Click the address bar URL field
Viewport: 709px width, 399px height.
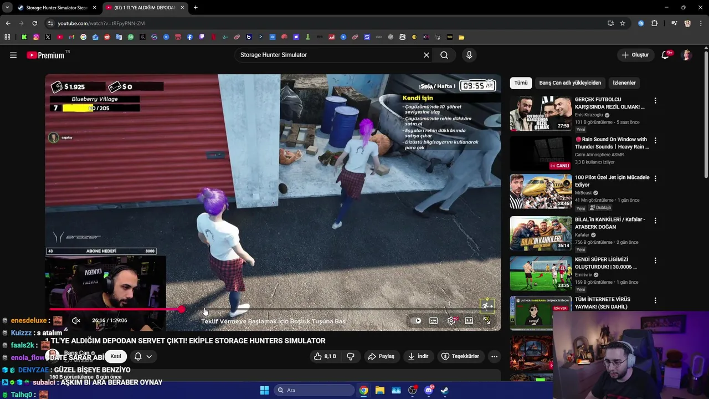[327, 23]
